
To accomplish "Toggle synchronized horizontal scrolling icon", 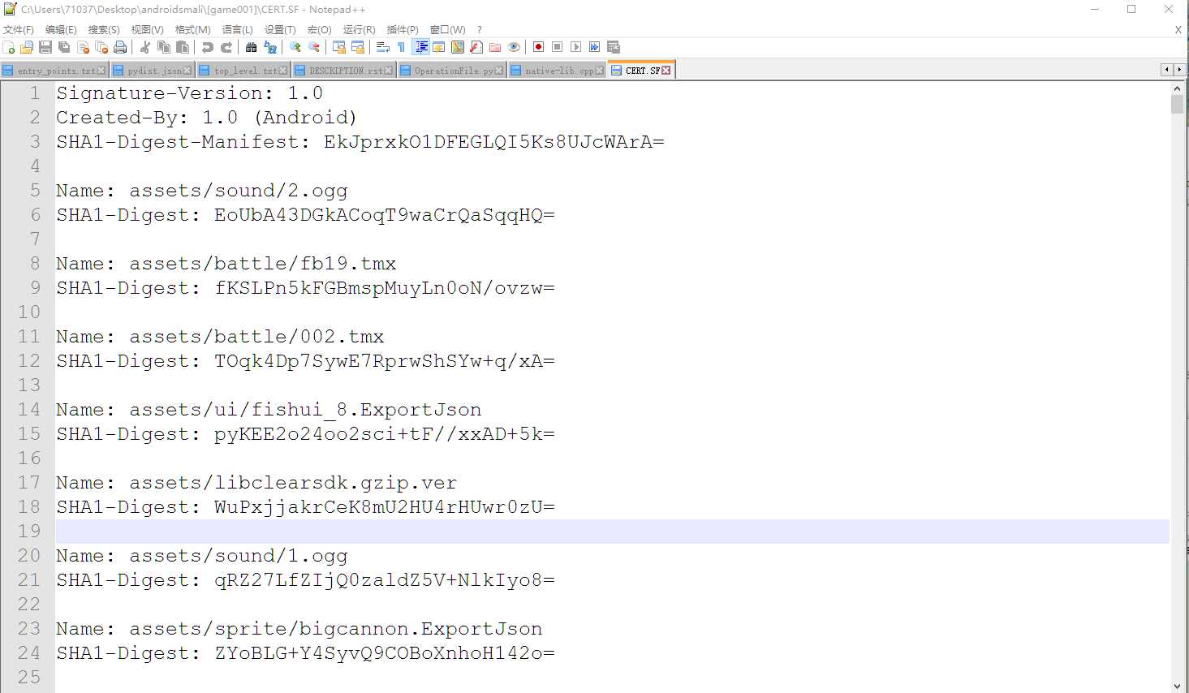I will (x=358, y=47).
